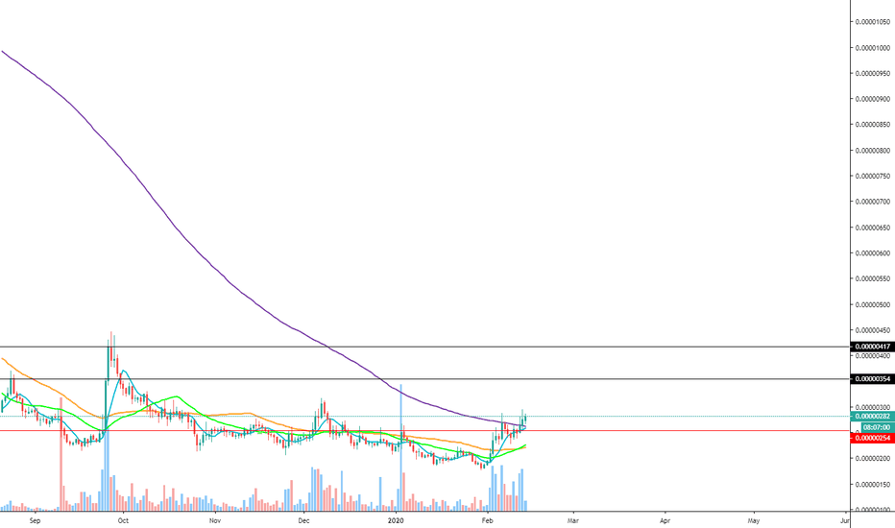Click the 0.00000850 price axis label
The image size is (895, 528).
[x=872, y=125]
